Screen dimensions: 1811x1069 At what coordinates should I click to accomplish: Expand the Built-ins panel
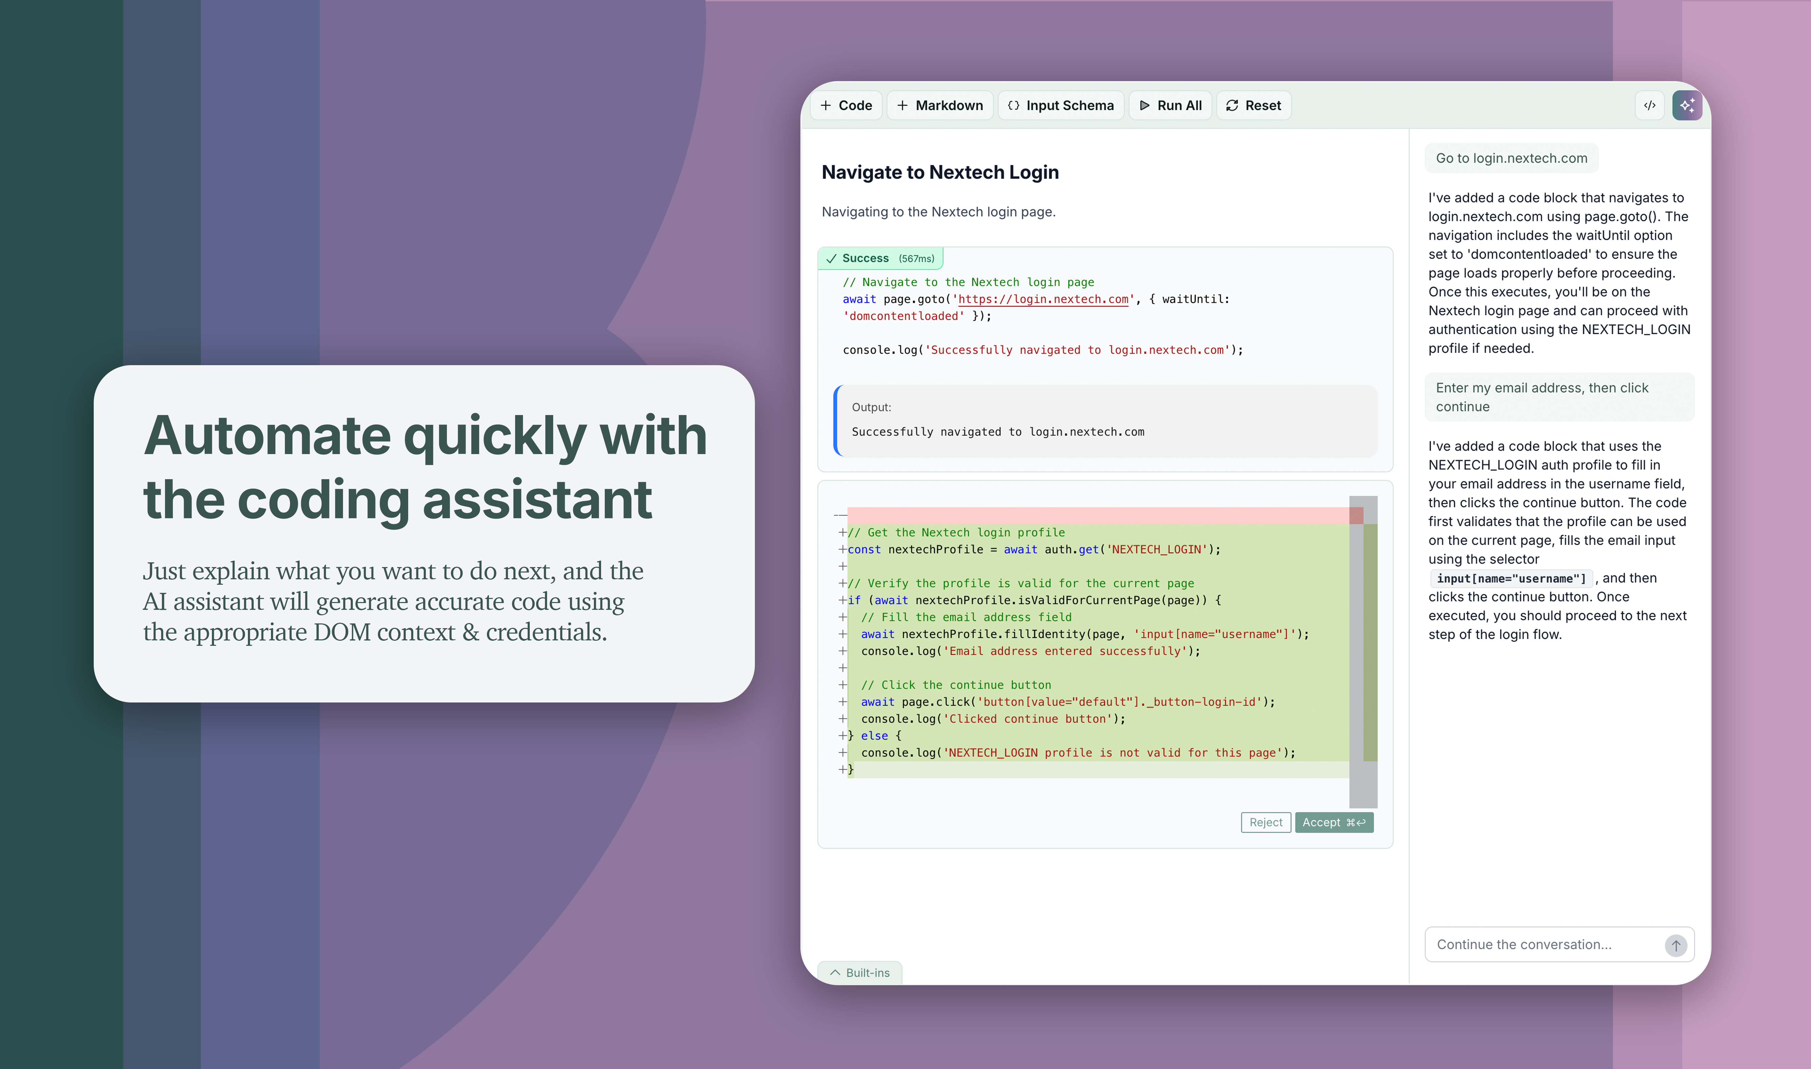pyautogui.click(x=860, y=973)
